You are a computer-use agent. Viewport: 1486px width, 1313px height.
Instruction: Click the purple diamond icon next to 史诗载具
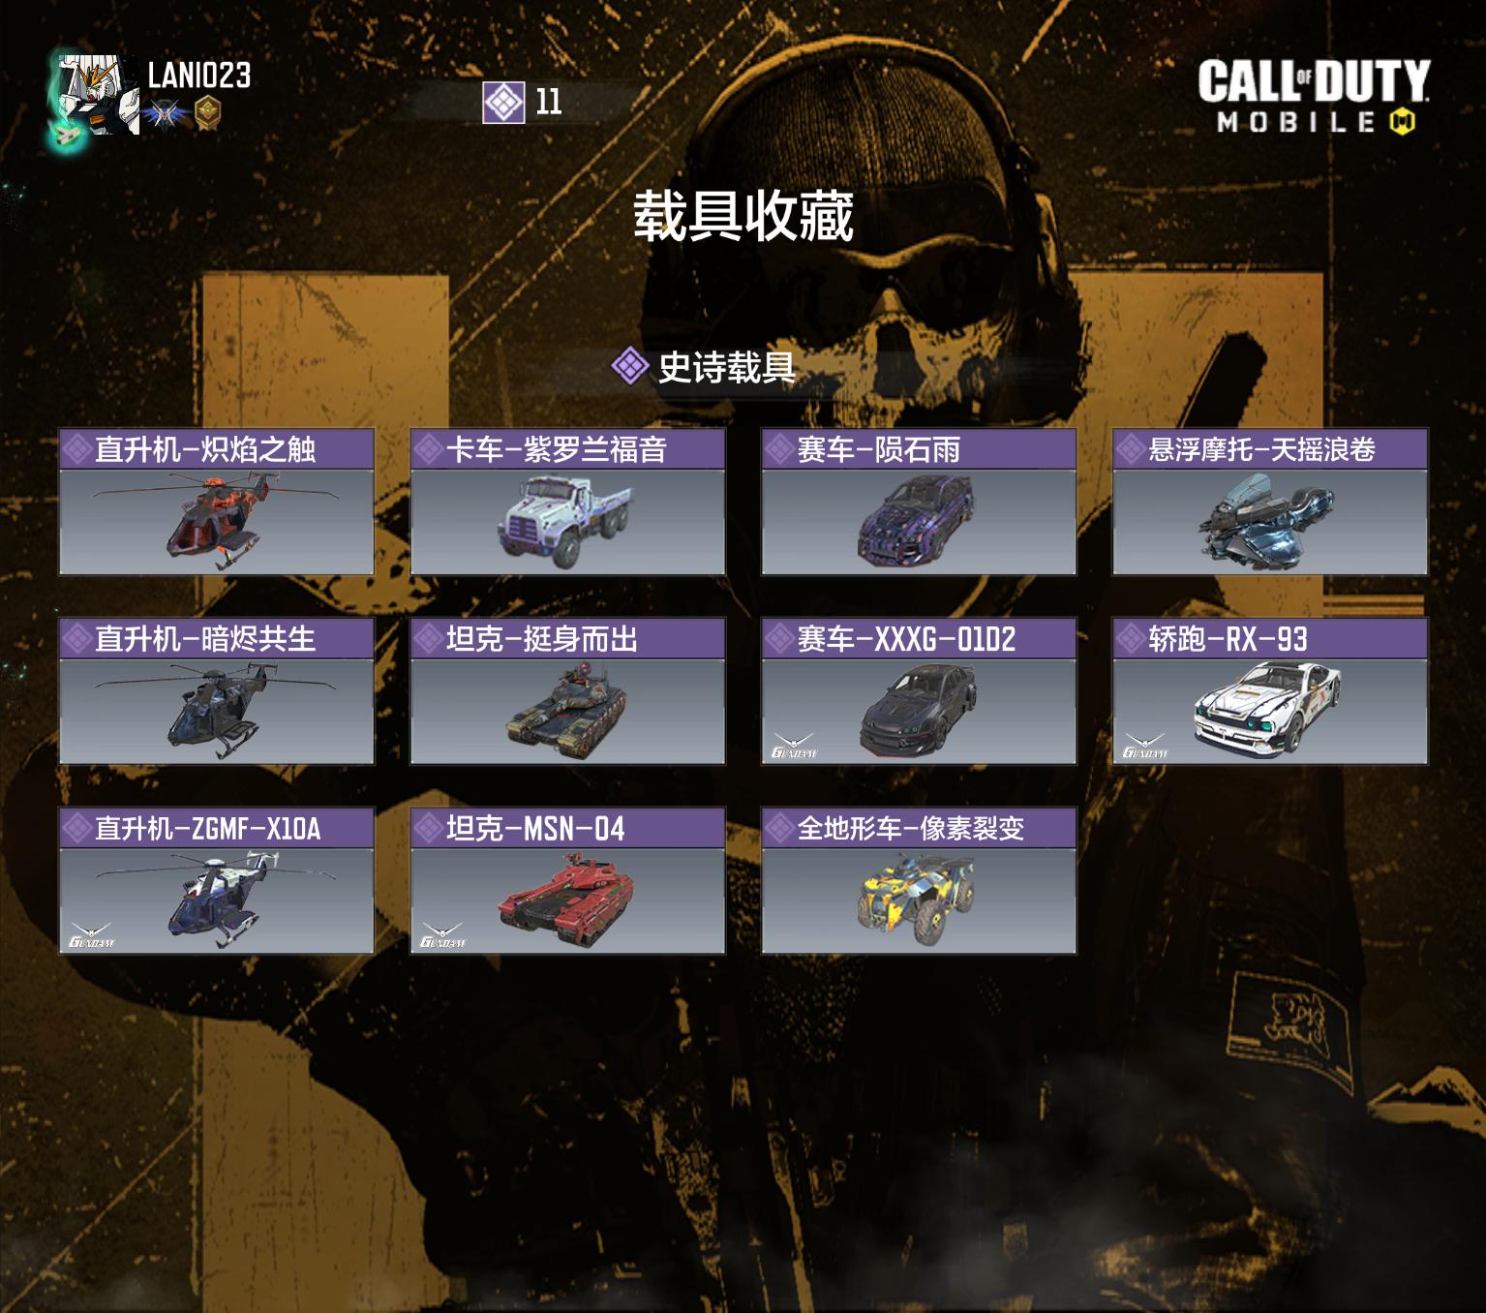pos(630,366)
